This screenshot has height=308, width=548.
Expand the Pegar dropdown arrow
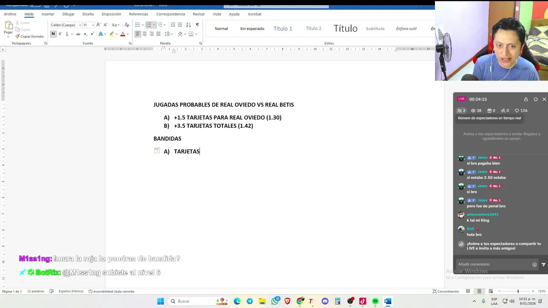click(x=8, y=36)
